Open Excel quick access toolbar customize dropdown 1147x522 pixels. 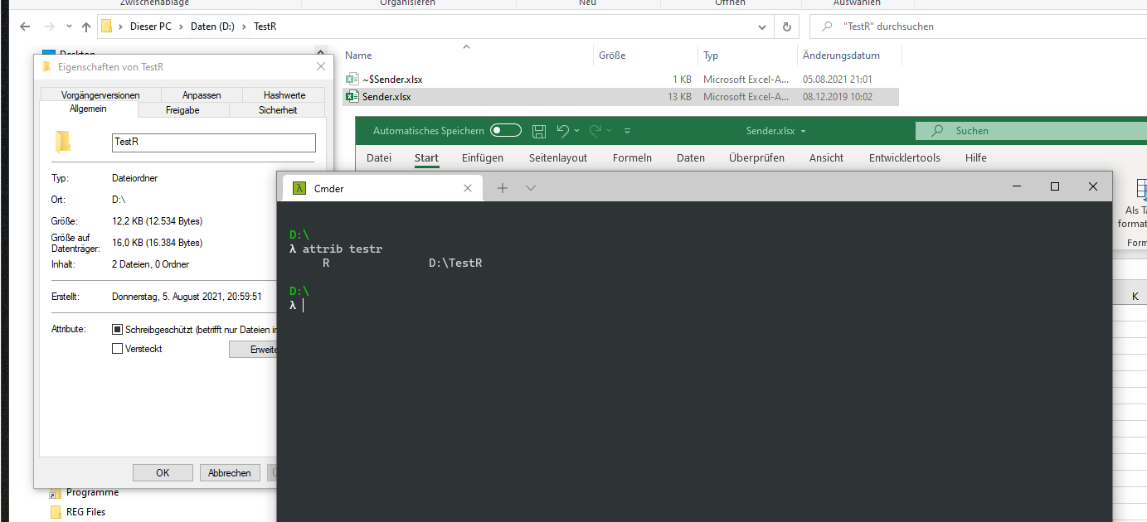[627, 131]
